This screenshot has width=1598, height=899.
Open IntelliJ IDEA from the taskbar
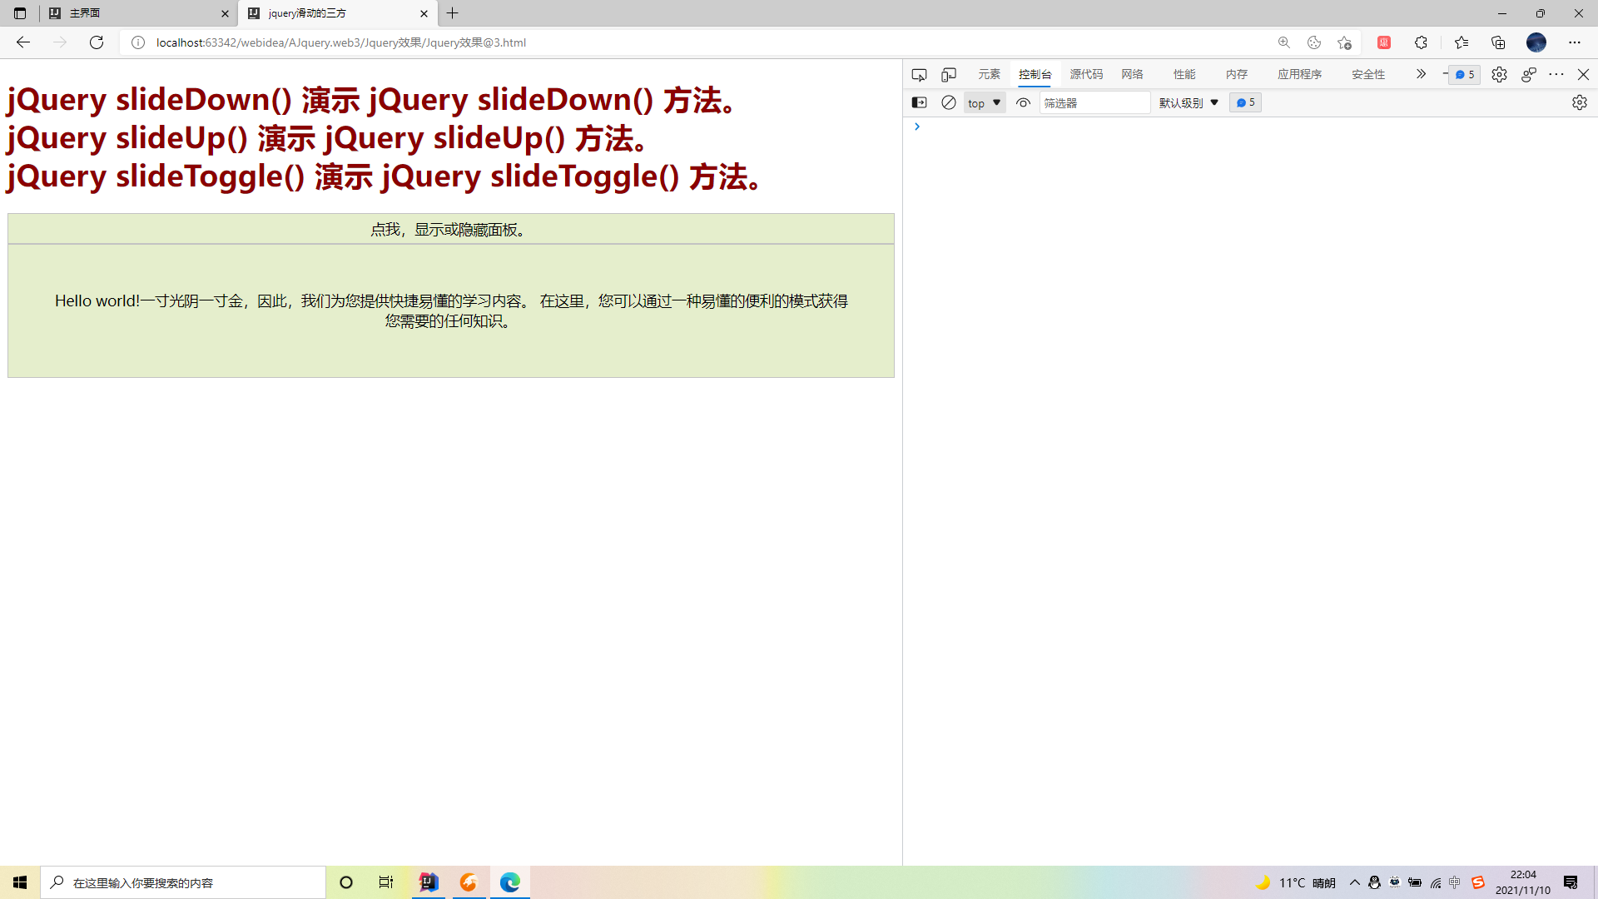coord(429,882)
